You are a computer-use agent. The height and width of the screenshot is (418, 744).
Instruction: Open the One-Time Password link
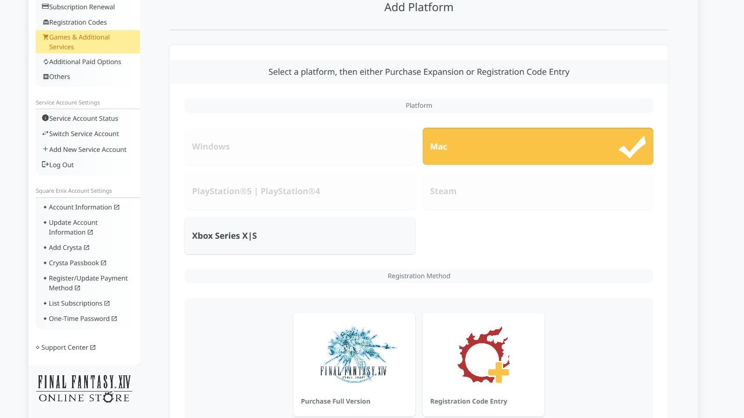coord(80,319)
